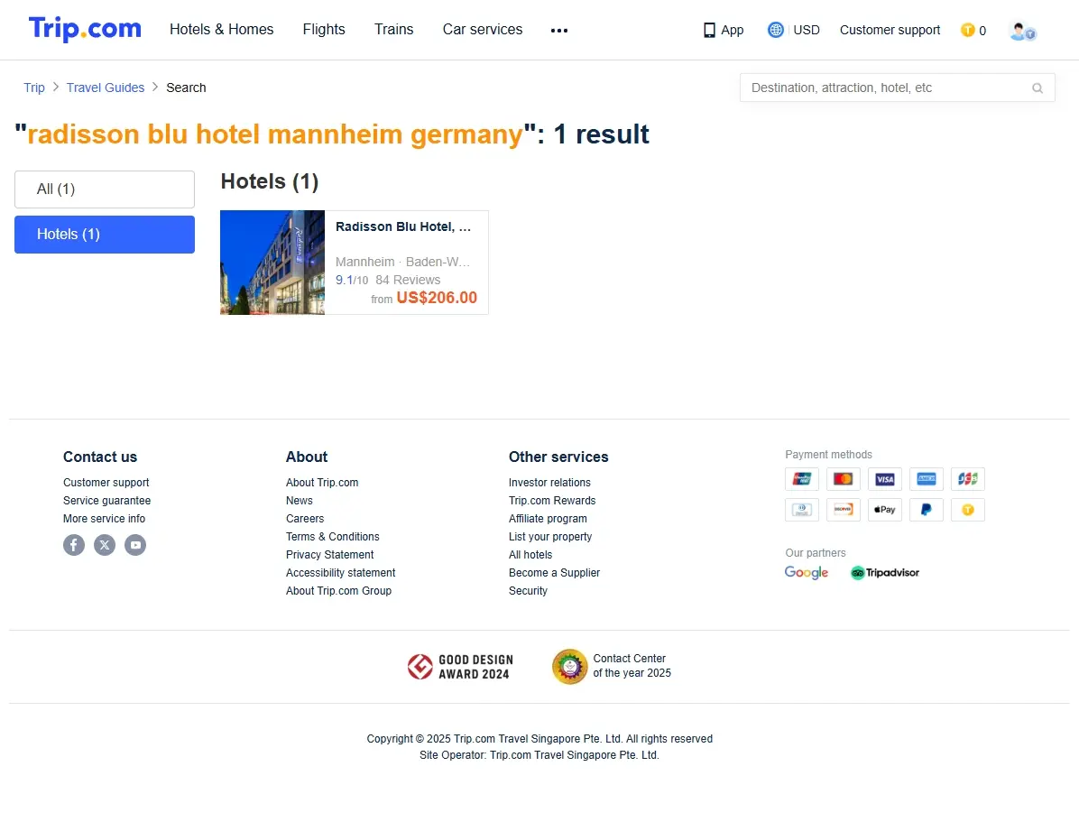Click the Visa payment icon
1079x831 pixels.
pos(885,478)
